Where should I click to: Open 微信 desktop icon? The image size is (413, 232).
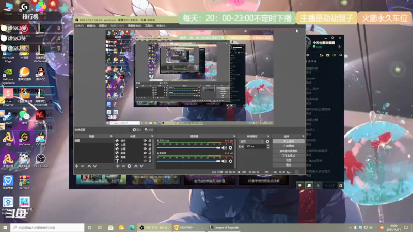tap(24, 118)
